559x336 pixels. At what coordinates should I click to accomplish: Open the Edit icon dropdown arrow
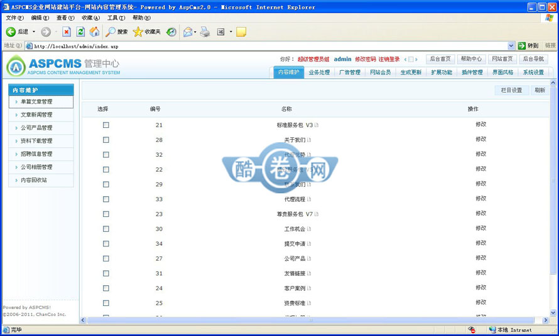coord(231,32)
